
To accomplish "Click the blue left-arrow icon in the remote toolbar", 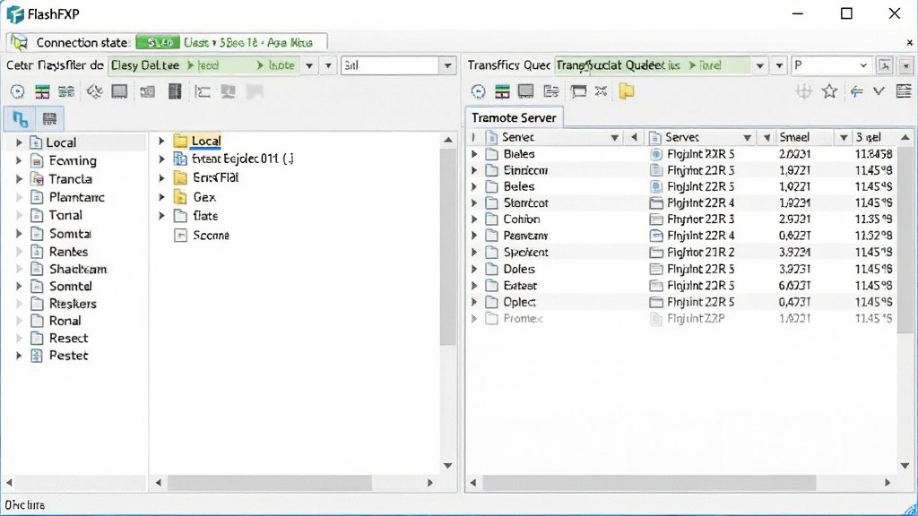I will pos(856,91).
